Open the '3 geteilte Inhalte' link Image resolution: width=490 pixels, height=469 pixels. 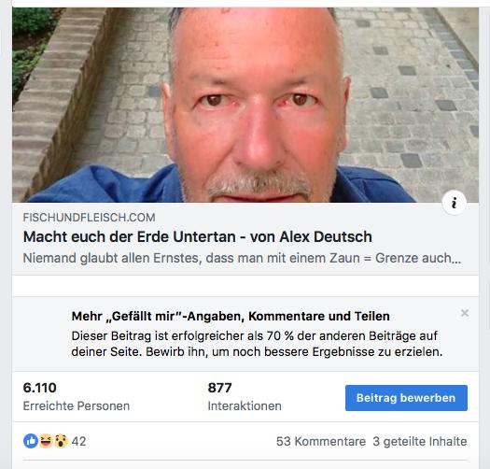click(x=420, y=442)
